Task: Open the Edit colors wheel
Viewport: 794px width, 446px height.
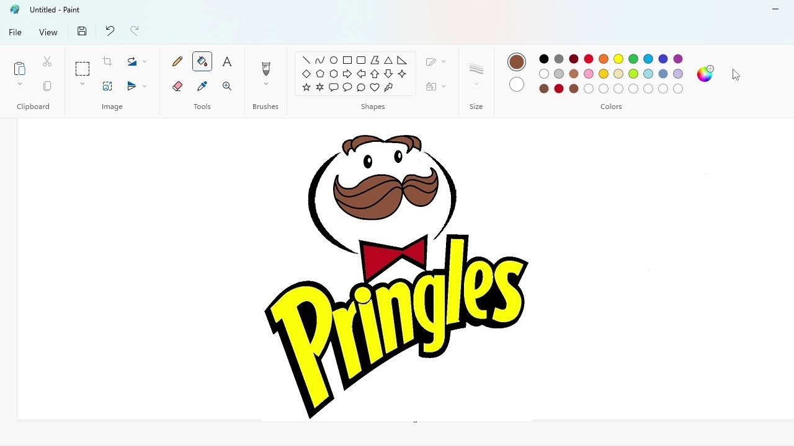Action: click(705, 74)
